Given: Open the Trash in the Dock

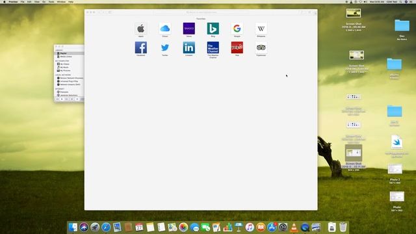Looking at the screenshot, I should [343, 227].
